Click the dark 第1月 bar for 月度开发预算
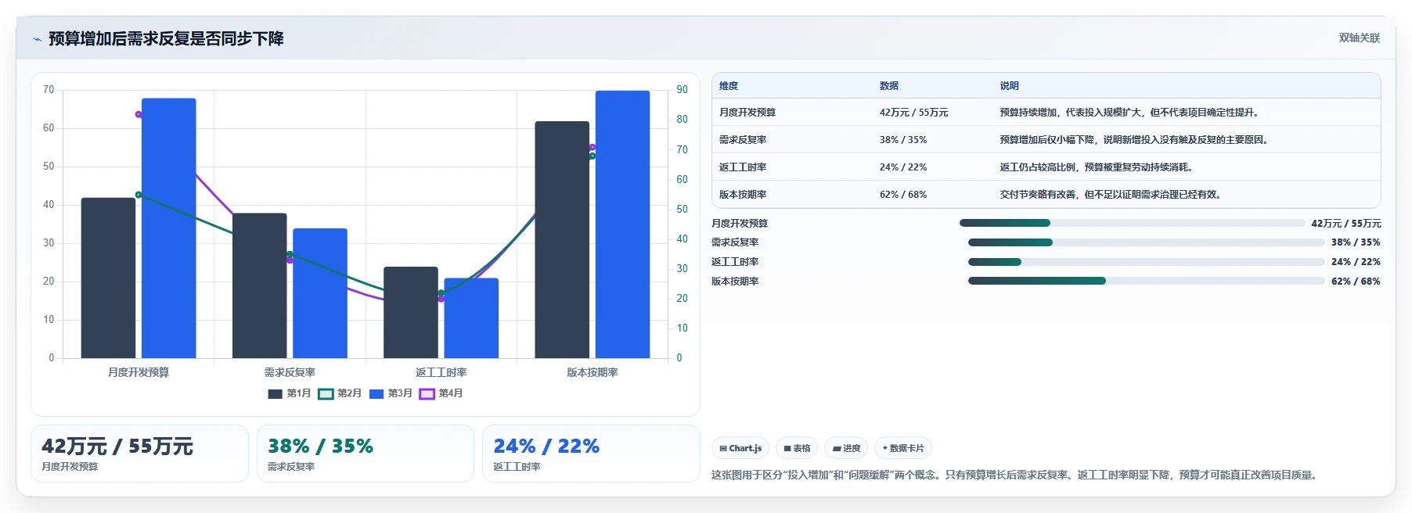 [108, 278]
